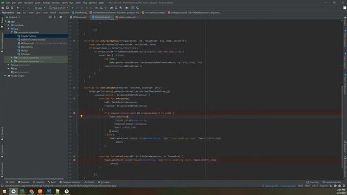
Task: Open the app run configuration dropdown
Action: pos(40,8)
